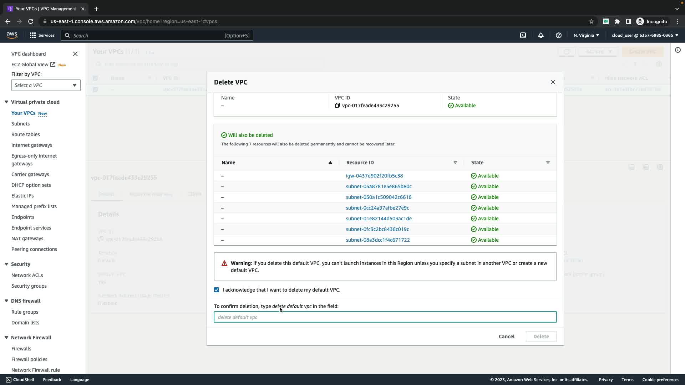
Task: Copy the VPC ID using copy icon
Action: 337,106
